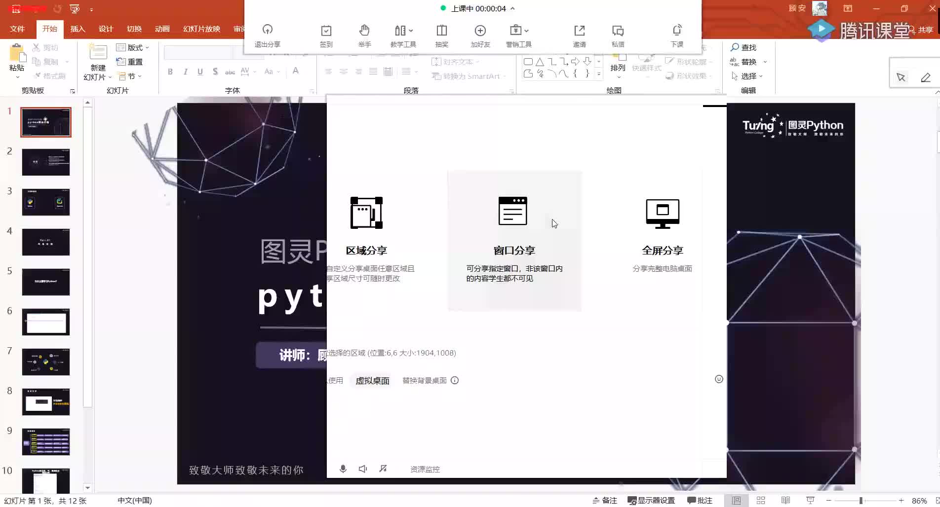Open private message (私信)
Viewport: 940px width, 507px height.
point(618,36)
